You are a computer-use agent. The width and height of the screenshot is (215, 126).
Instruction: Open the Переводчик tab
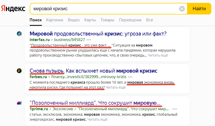click(x=130, y=20)
